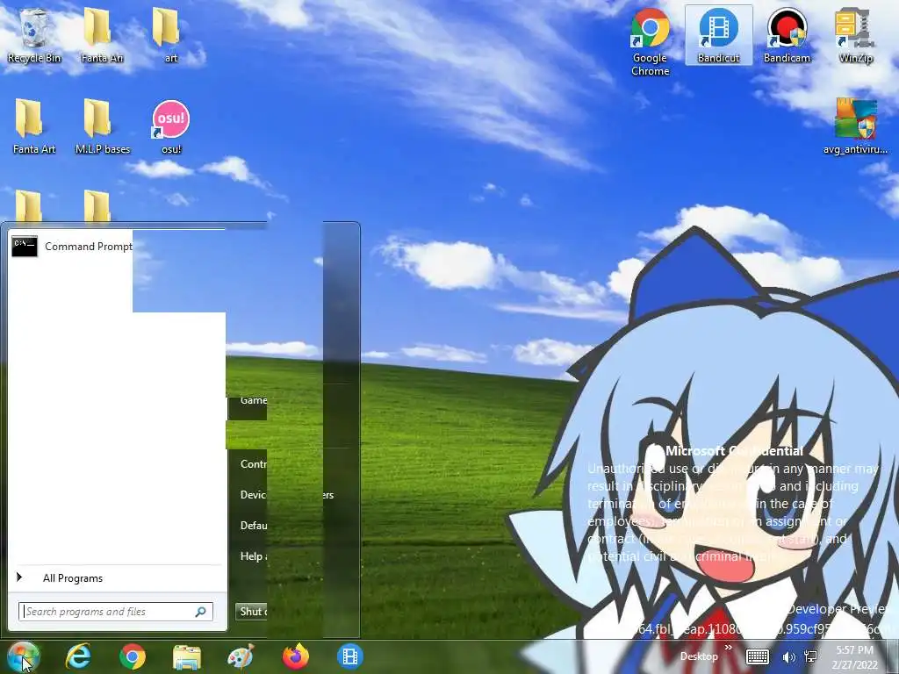Open Help and Support in the Start menu

click(253, 556)
